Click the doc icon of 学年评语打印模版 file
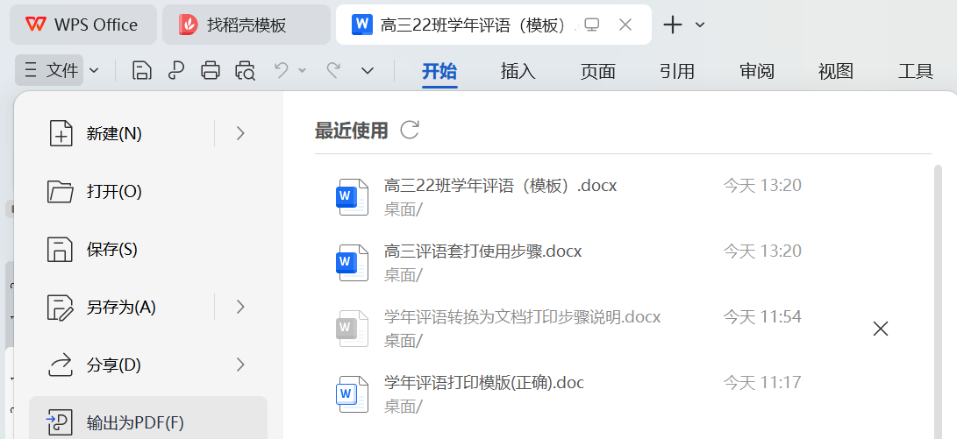Image resolution: width=957 pixels, height=439 pixels. (352, 395)
